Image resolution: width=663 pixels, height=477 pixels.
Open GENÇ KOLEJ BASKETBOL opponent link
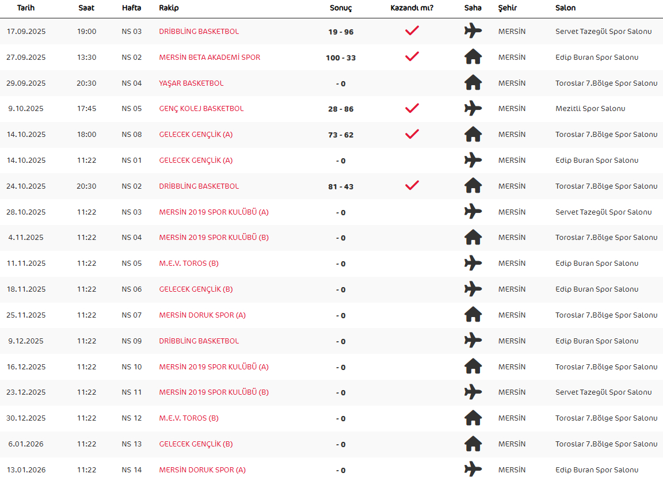(x=201, y=109)
